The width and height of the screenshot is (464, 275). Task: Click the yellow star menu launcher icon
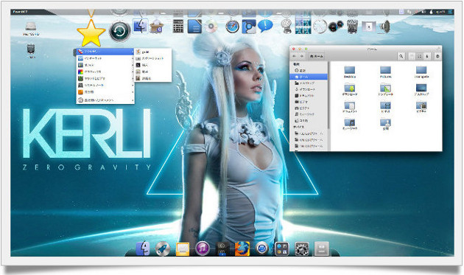(x=91, y=32)
